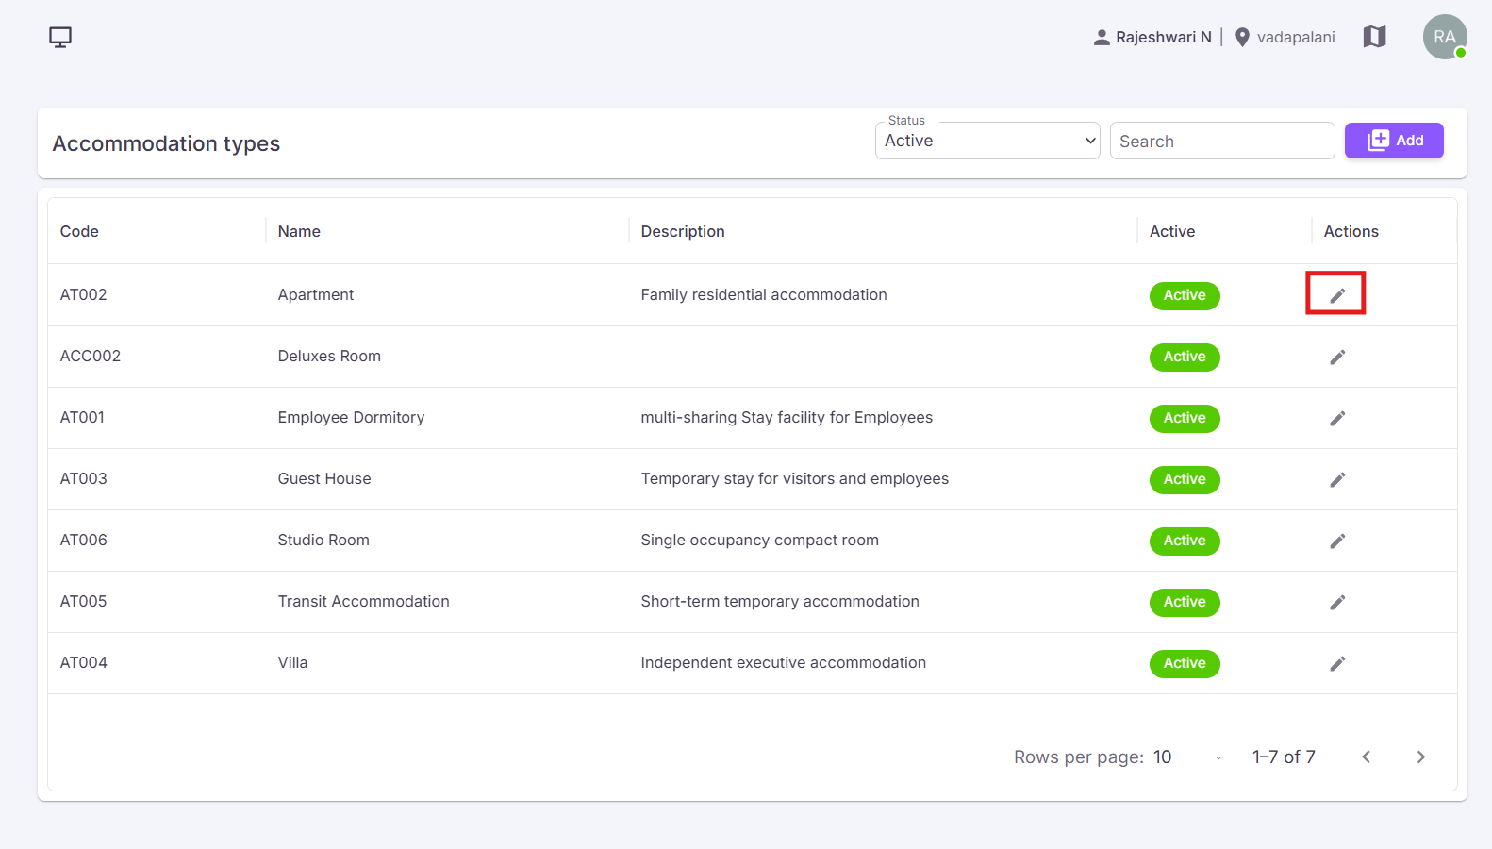
Task: Go to the next page
Action: click(1420, 757)
